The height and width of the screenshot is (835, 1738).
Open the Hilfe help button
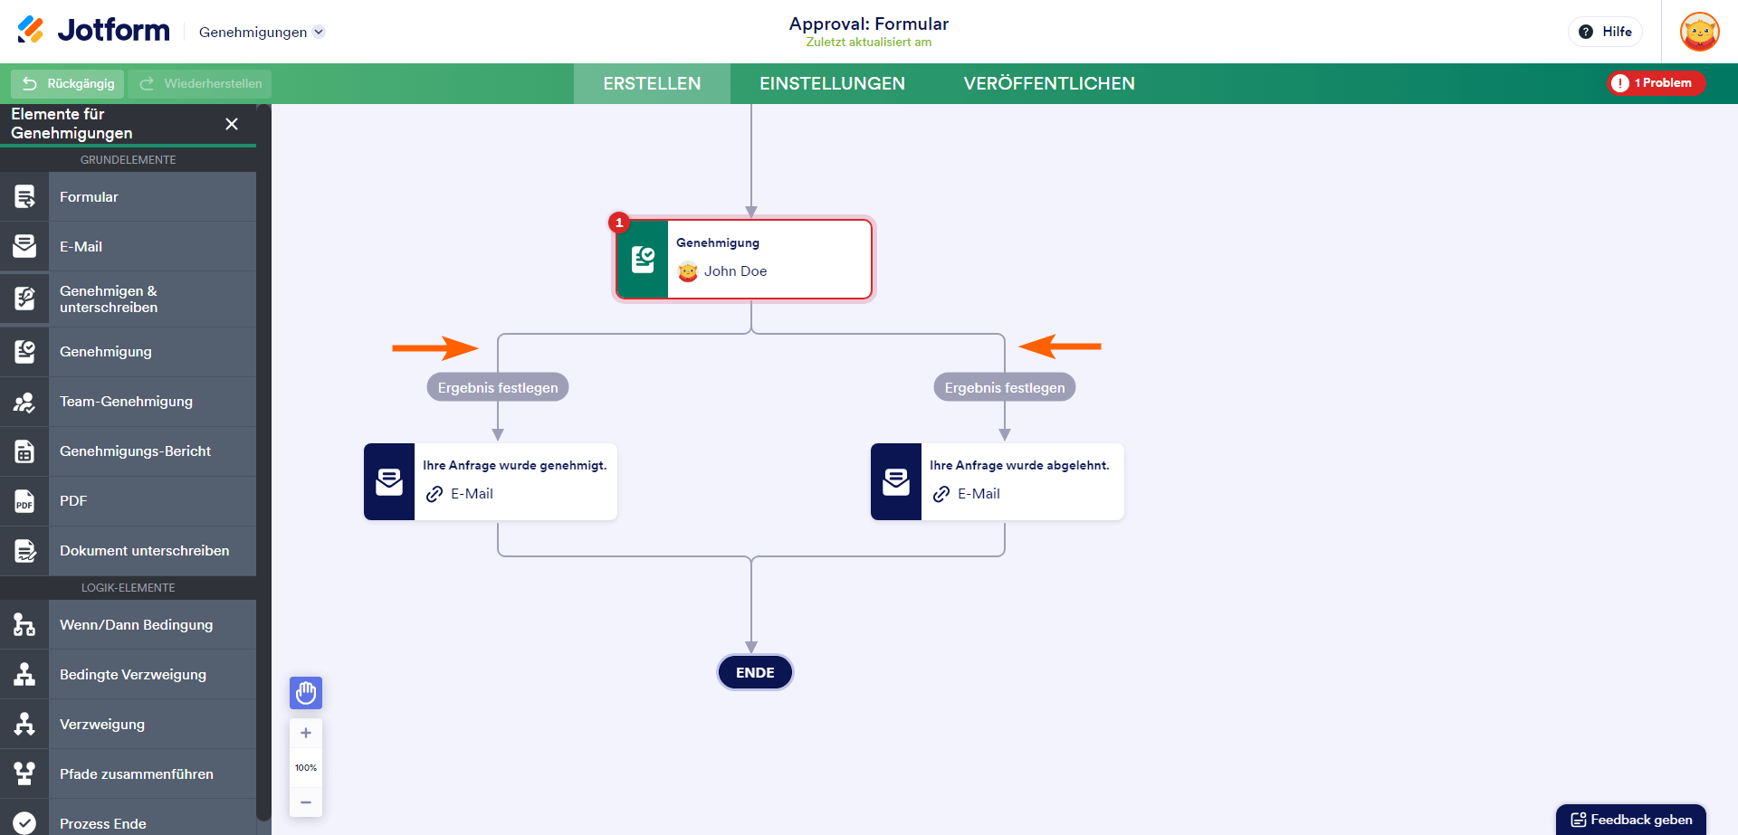(x=1605, y=32)
